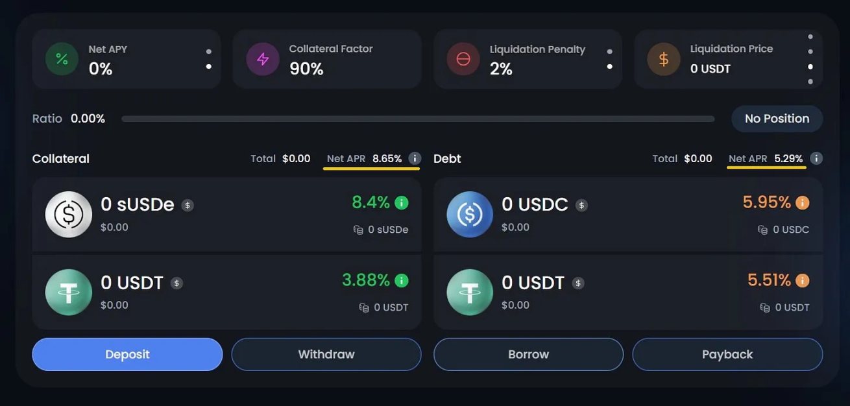Open the green info icon next to 8.4%
Screen dimensions: 850x406
tap(402, 202)
